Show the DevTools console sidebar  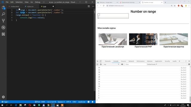97,64
